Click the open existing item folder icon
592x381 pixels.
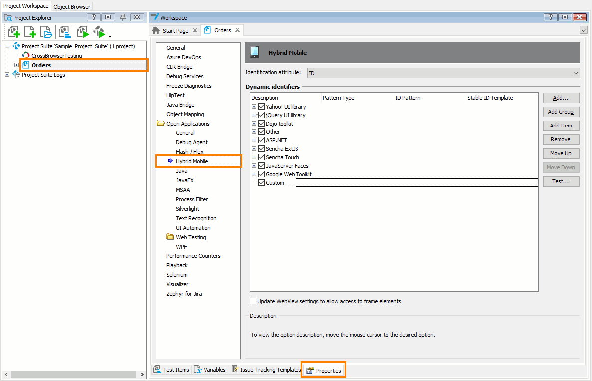[46, 32]
